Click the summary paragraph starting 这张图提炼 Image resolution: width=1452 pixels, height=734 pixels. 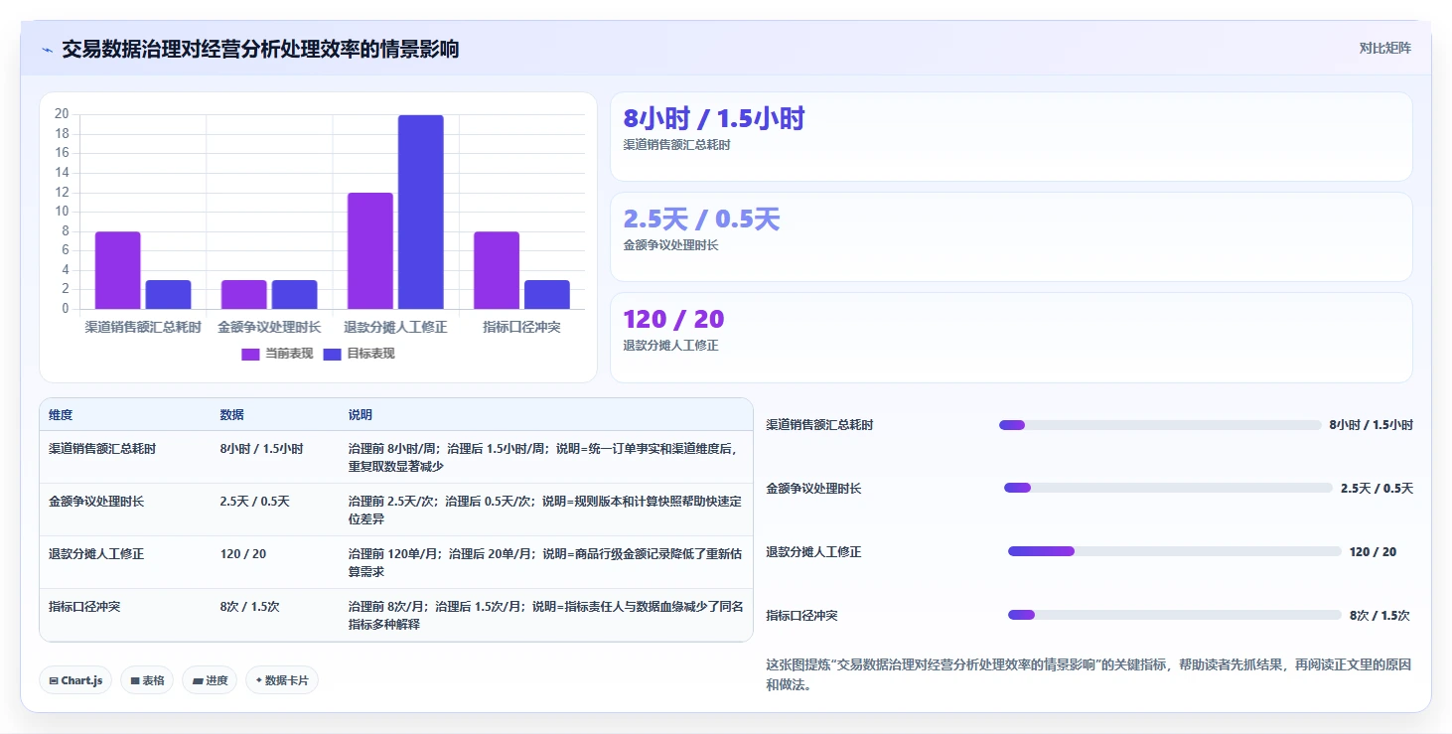click(x=1089, y=674)
